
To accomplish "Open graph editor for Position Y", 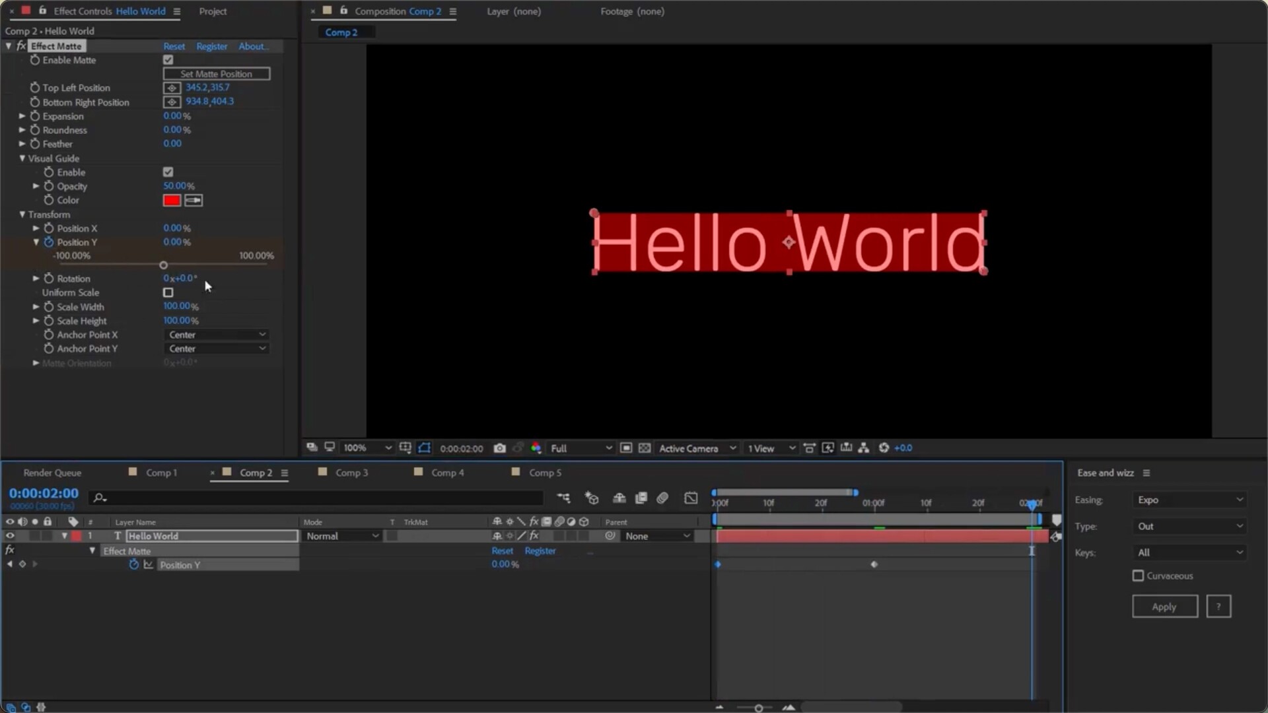I will 148,565.
